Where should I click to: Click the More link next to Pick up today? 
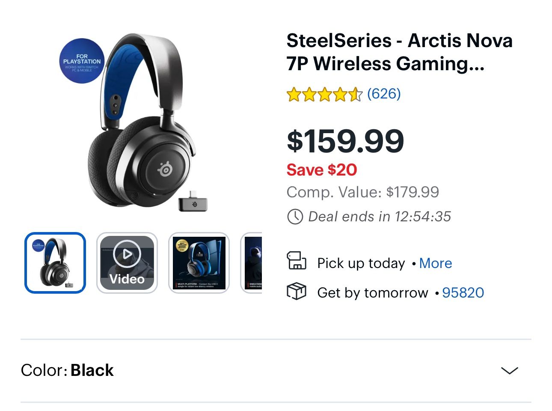[x=436, y=263]
